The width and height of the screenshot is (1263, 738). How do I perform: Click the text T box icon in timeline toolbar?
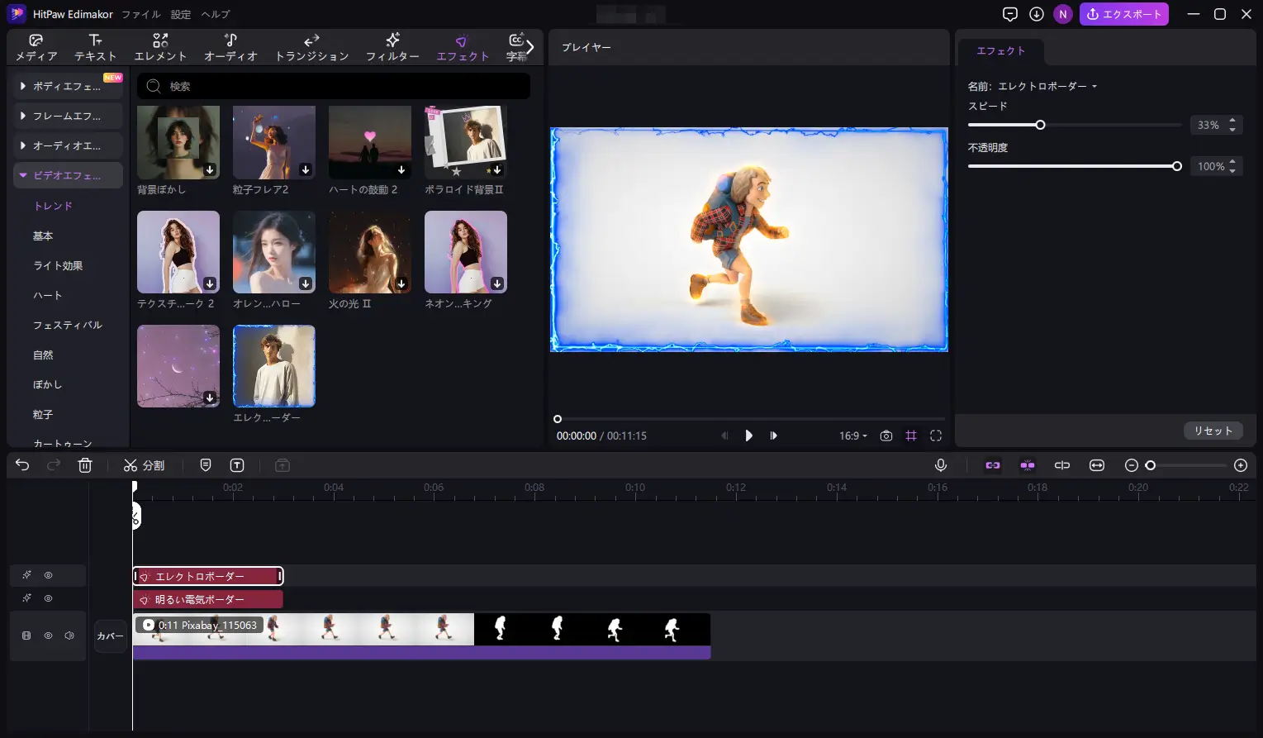pos(237,465)
